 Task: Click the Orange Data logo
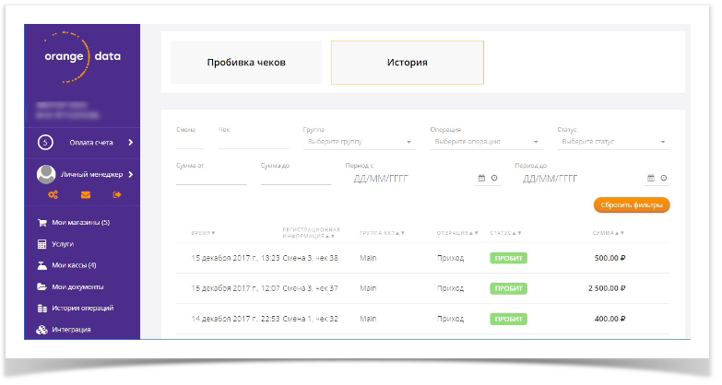coord(82,56)
